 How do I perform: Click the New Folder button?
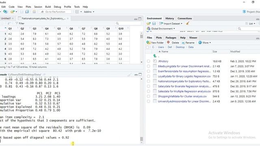(155, 43)
